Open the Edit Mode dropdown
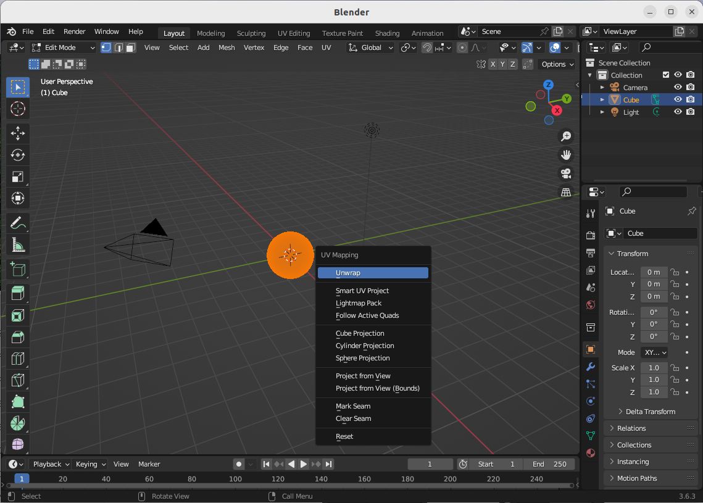Image resolution: width=703 pixels, height=503 pixels. (x=63, y=48)
